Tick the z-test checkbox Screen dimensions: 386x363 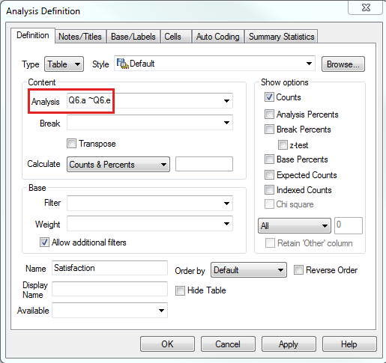point(283,145)
